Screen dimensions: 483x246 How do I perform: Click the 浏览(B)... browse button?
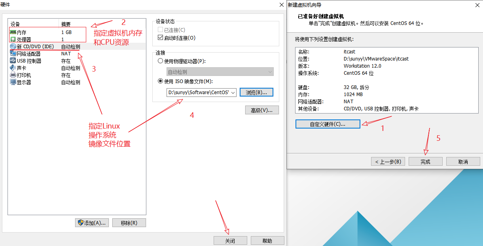tap(256, 92)
